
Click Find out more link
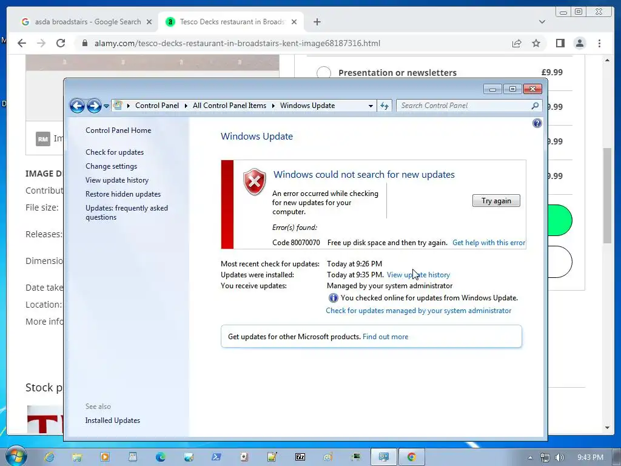click(385, 337)
